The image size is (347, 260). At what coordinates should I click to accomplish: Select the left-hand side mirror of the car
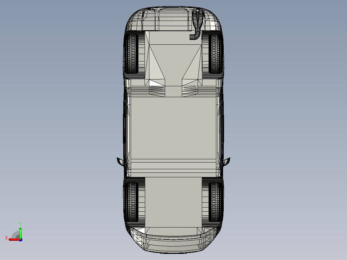coord(120,162)
